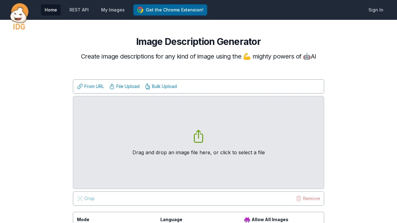Click the upload icon next to File Upload
Viewport: 397px width, 223px height.
click(x=112, y=86)
